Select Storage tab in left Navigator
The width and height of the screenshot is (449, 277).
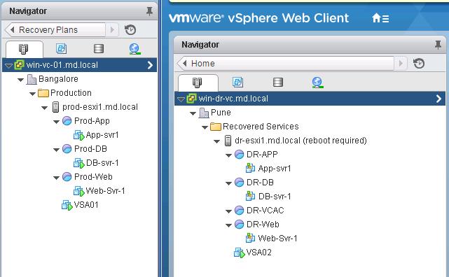[99, 48]
